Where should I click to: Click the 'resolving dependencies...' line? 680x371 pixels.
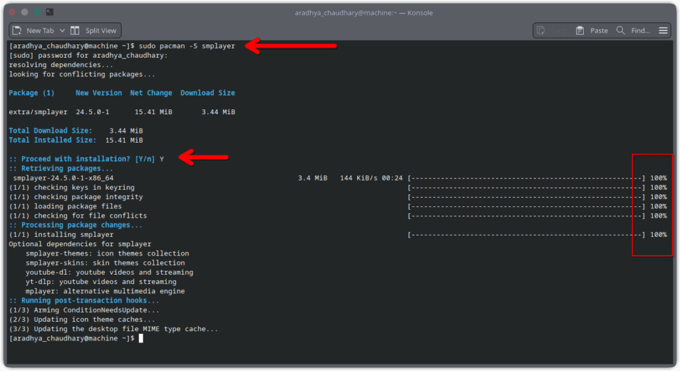[x=60, y=65]
